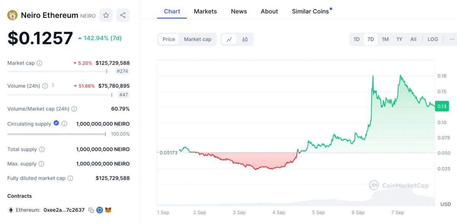457x224 pixels.
Task: Click the 0xee2a...7c2637 contract link
Action: (64, 210)
